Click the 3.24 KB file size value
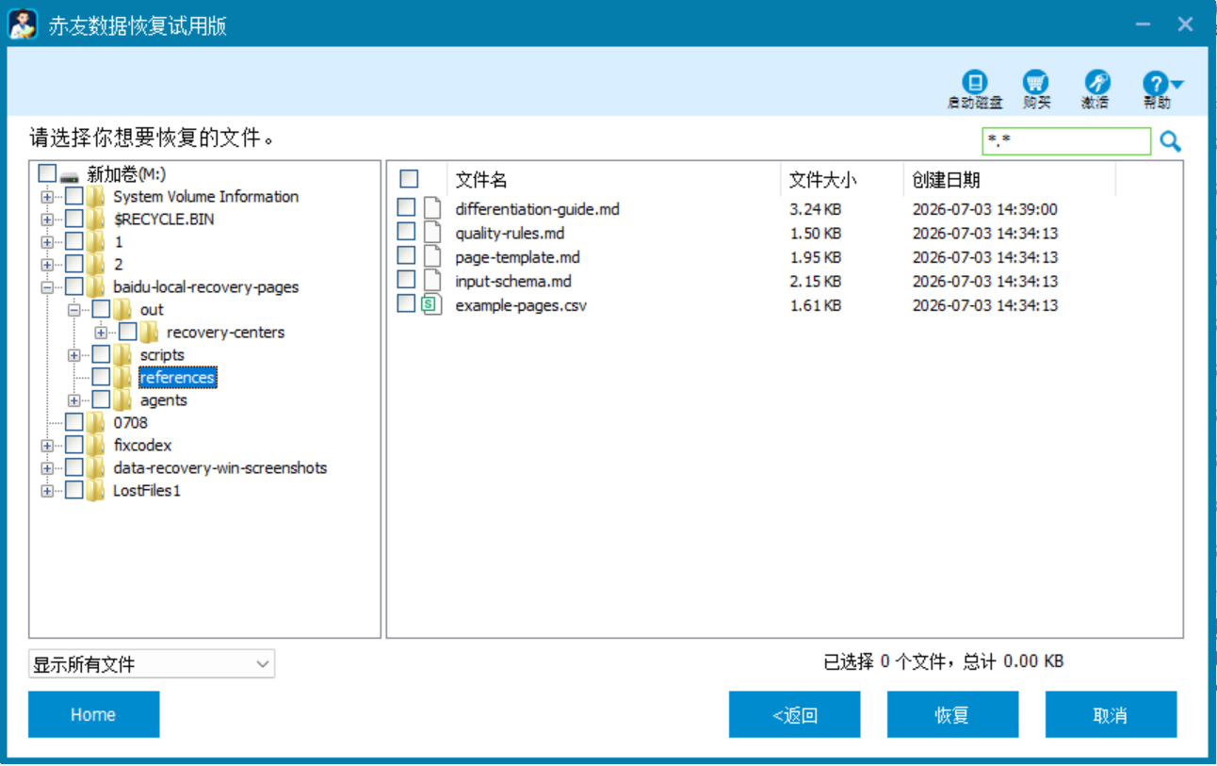This screenshot has width=1217, height=766. tap(815, 209)
